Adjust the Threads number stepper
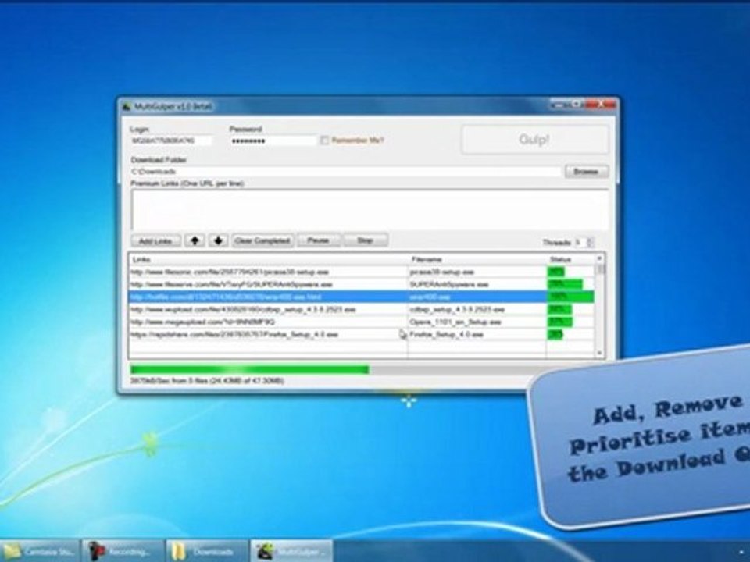The height and width of the screenshot is (562, 750). 590,242
